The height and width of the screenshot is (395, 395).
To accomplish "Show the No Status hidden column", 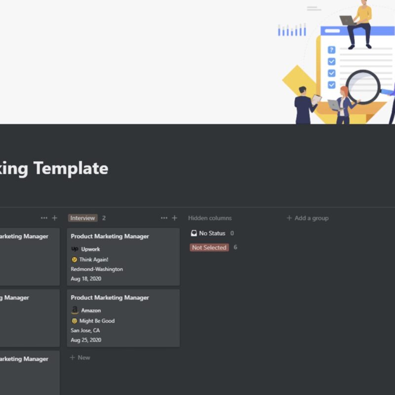I will pos(208,233).
